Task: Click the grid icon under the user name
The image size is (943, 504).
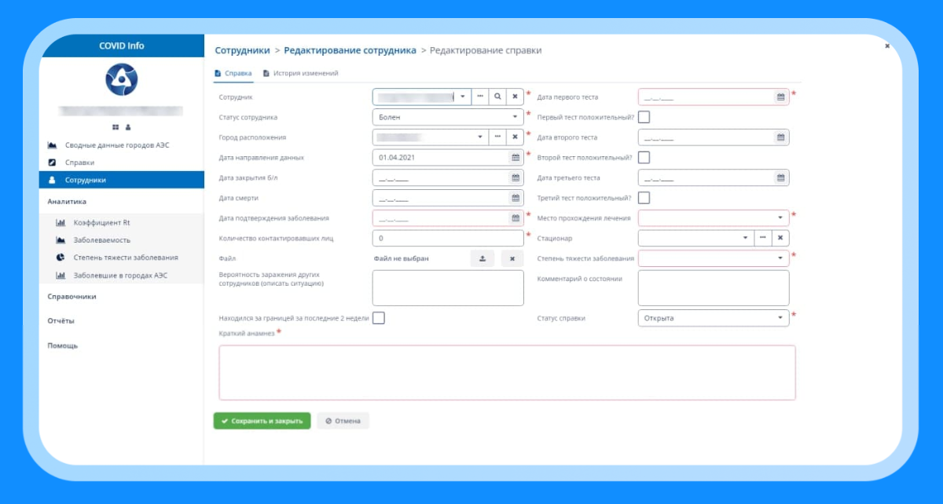Action: (x=116, y=126)
